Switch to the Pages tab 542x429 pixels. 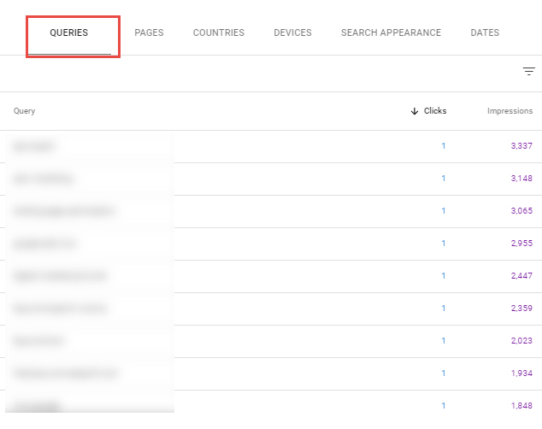tap(149, 32)
